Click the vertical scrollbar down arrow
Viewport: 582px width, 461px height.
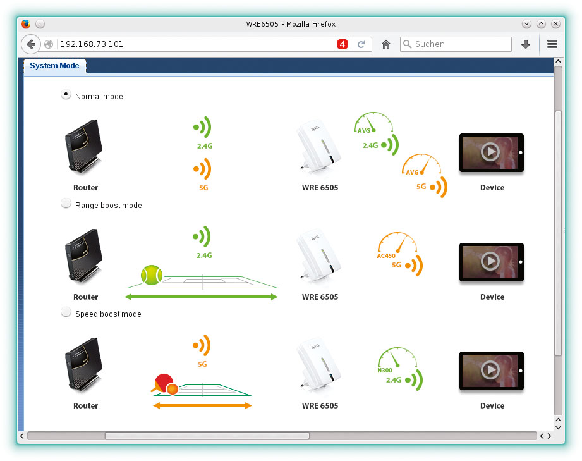[557, 420]
